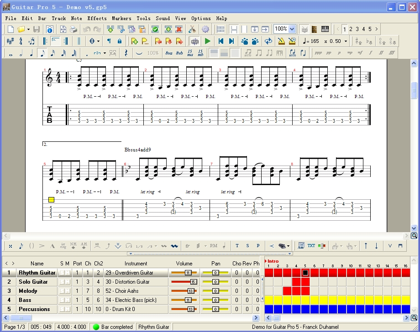Toggle the metronome icon
420x332 pixels.
pos(281,41)
